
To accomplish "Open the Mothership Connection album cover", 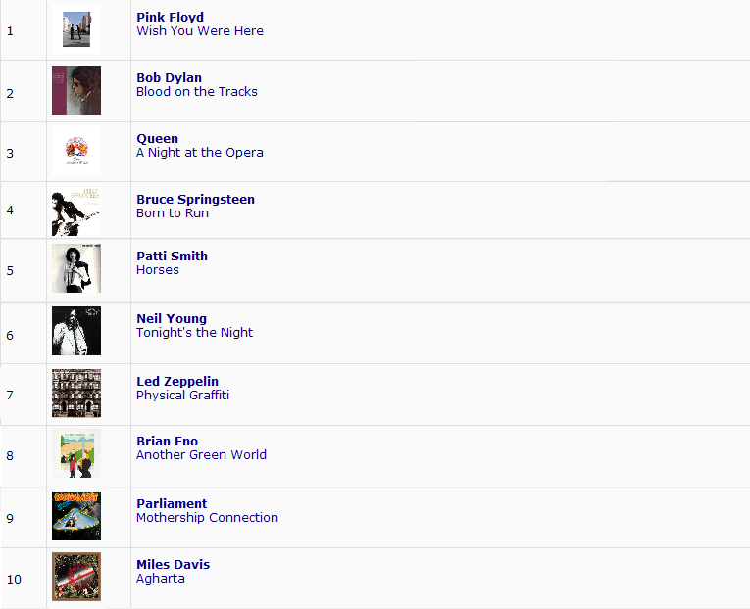I will (x=76, y=516).
